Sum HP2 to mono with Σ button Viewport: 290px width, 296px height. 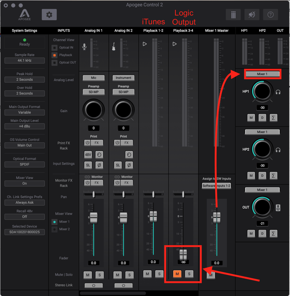pyautogui.click(x=274, y=176)
